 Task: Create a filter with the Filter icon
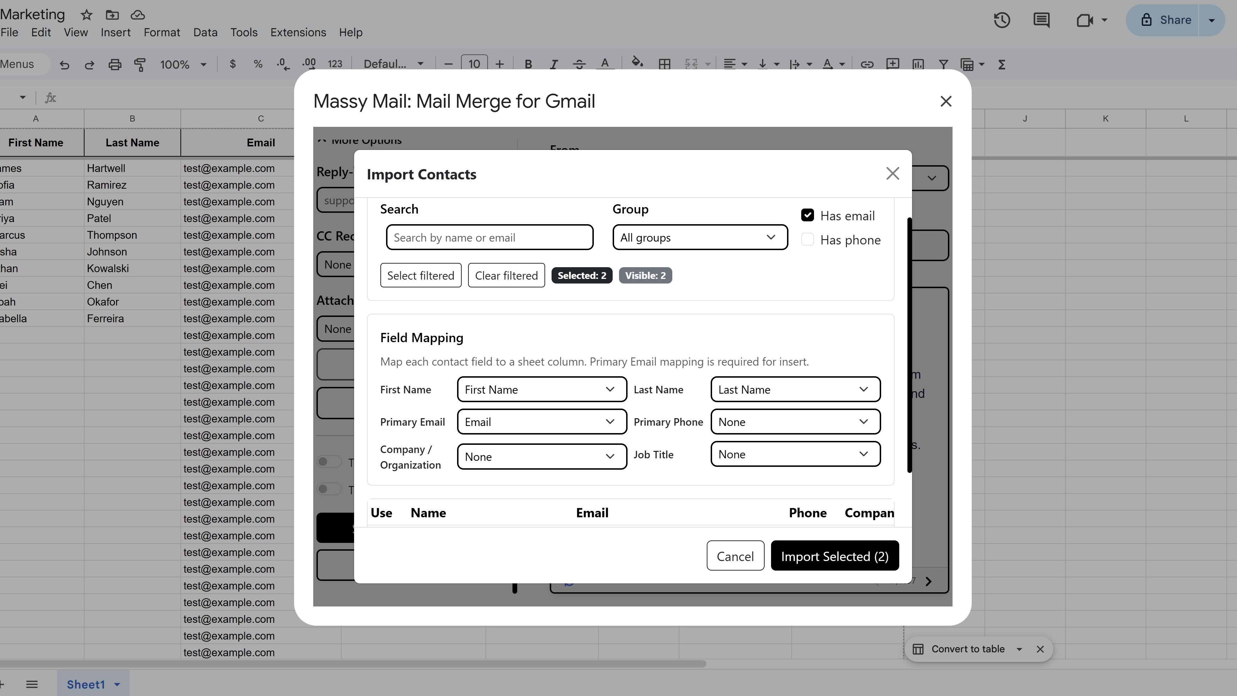coord(943,64)
